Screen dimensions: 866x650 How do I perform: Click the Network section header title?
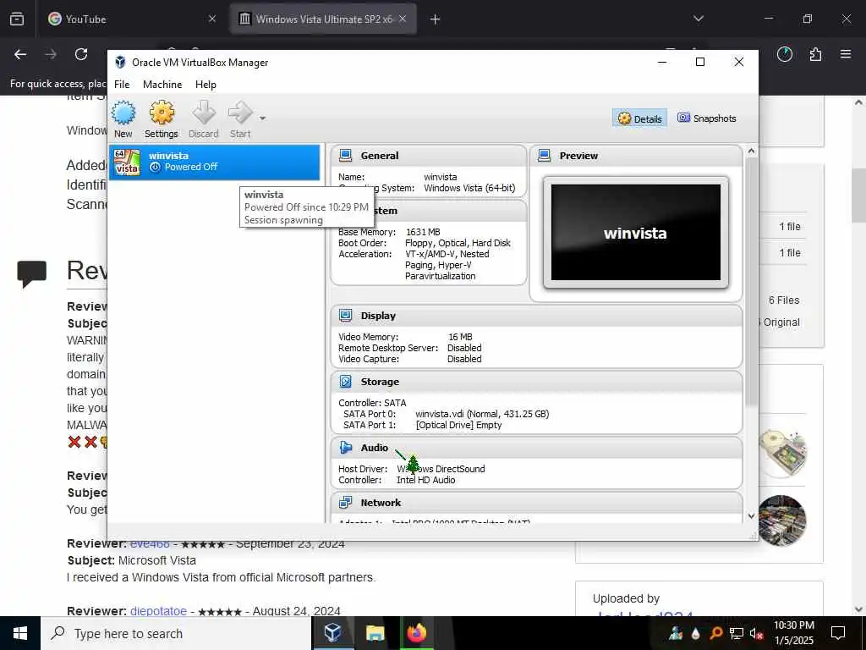coord(381,503)
